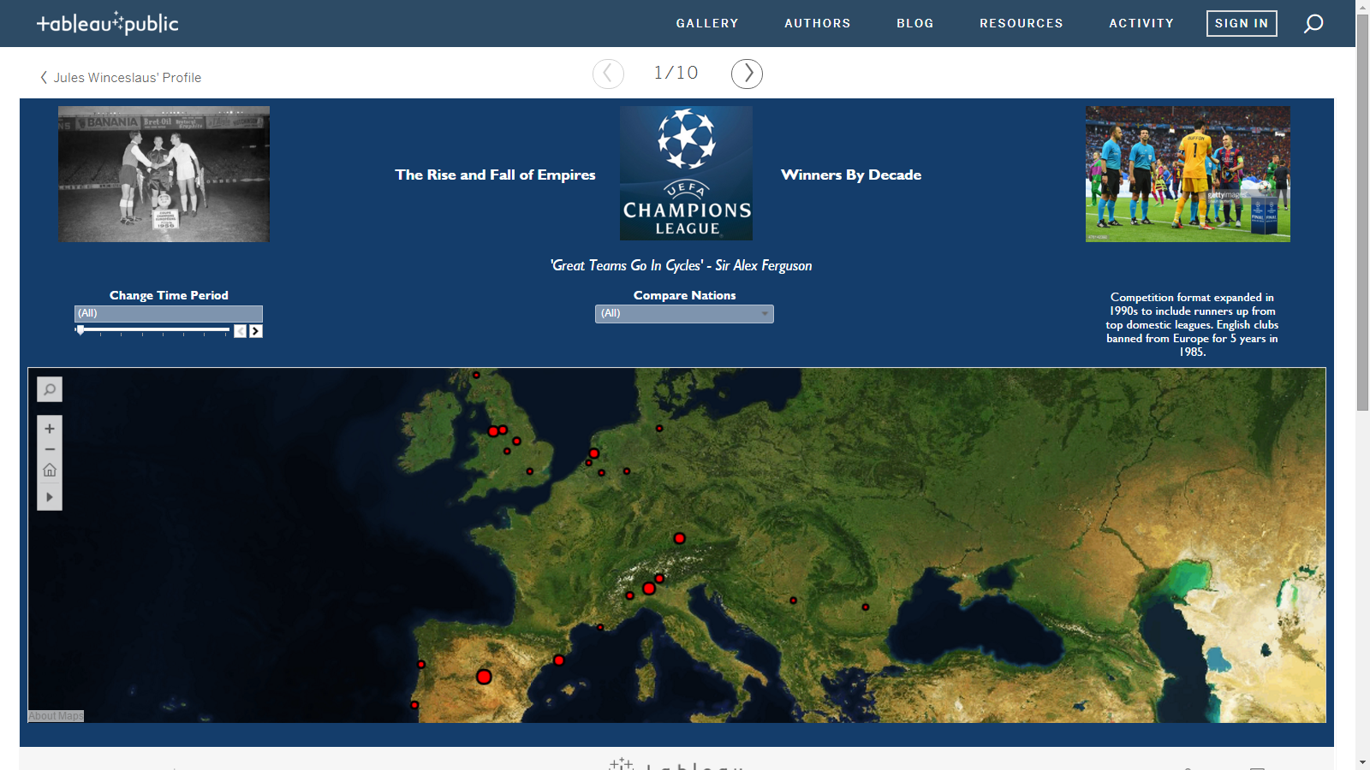Click the 'Competition format expanded' note text

(1192, 324)
